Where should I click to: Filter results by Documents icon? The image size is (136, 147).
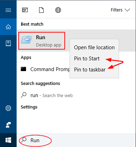click(41, 10)
